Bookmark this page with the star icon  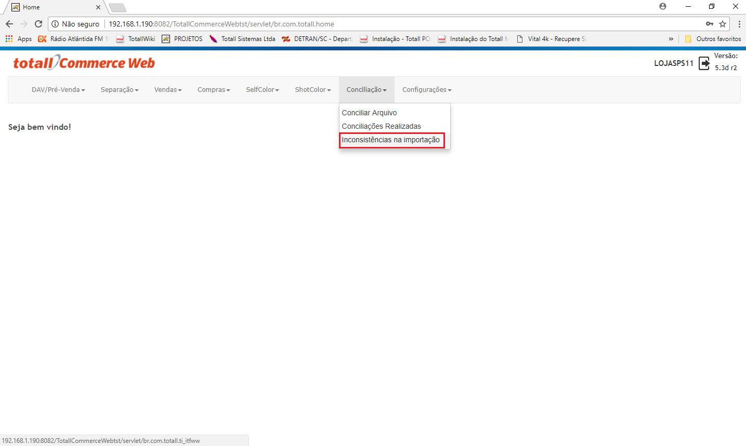[x=723, y=24]
